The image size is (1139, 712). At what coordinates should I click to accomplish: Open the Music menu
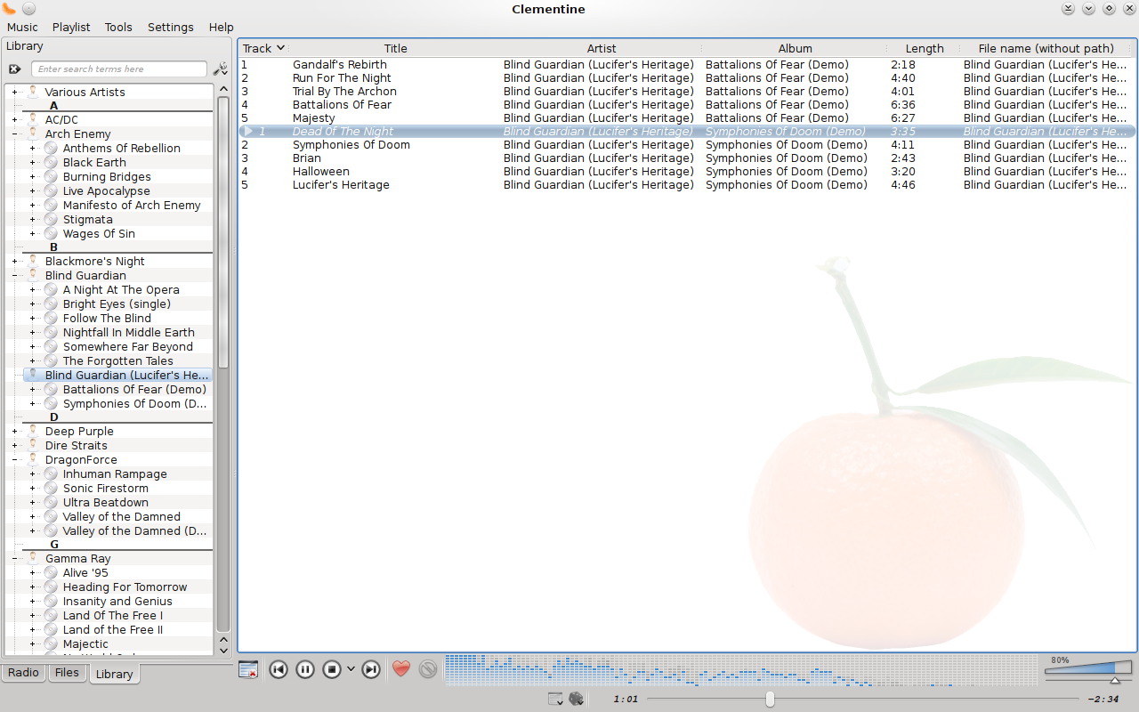click(22, 27)
